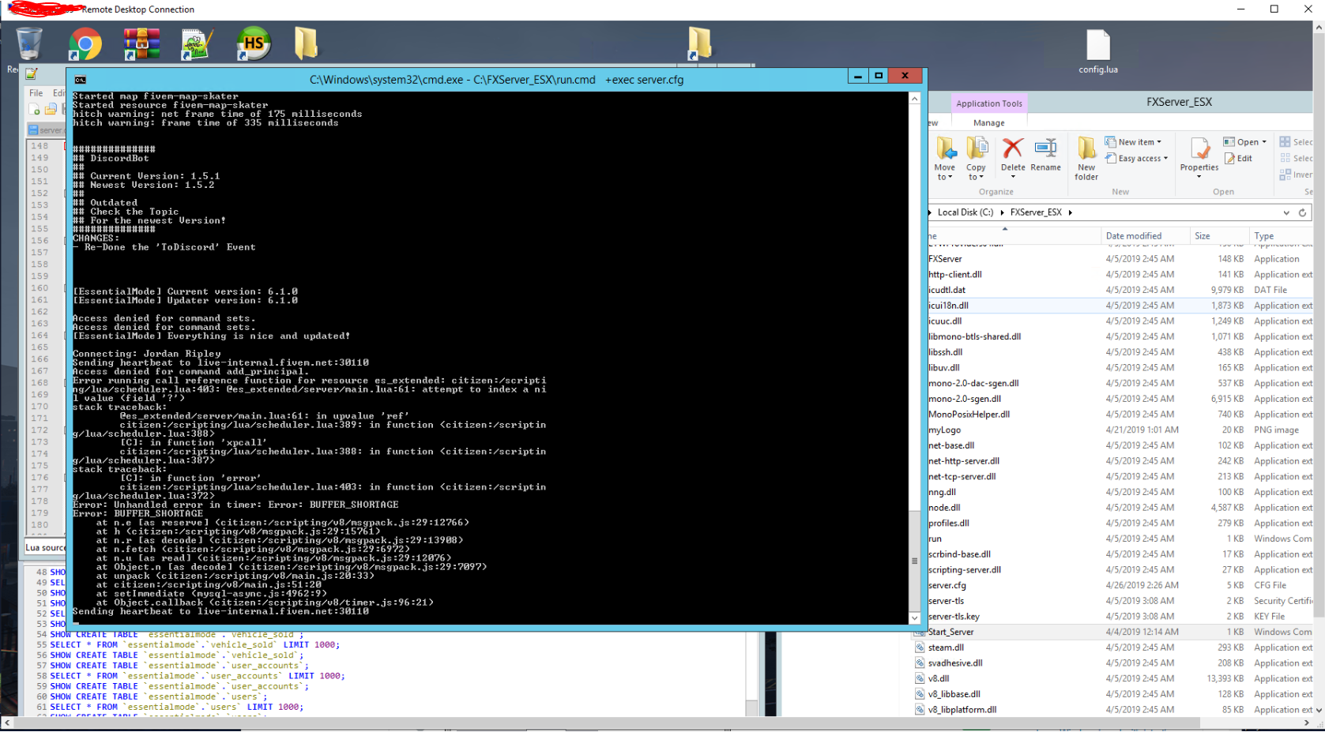Click the cmd window scroll up arrow
The image size is (1325, 732).
914,99
